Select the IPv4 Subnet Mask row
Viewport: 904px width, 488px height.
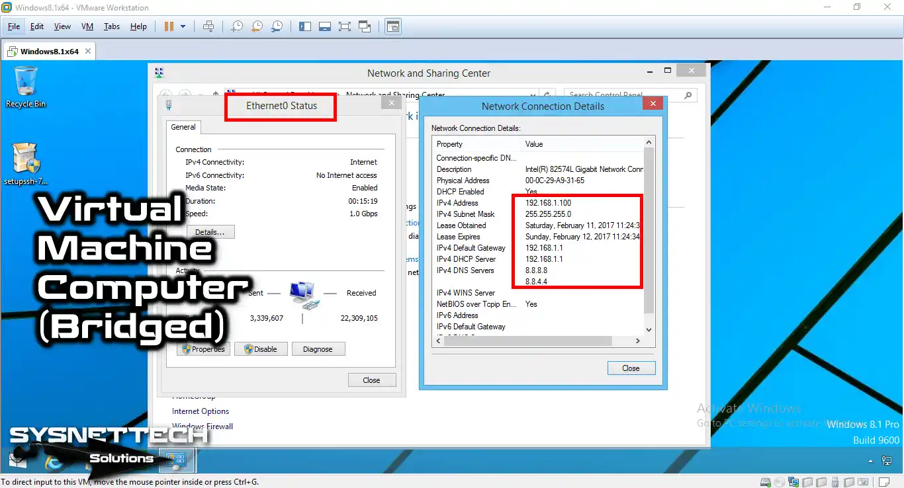point(539,214)
